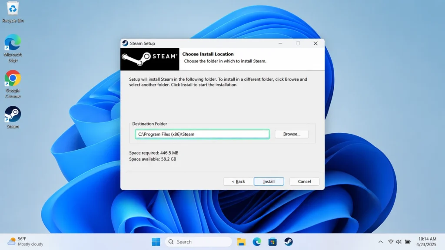Click the 'Space required: 446.5 MB' text
Viewport: 445px width, 250px height.
coord(153,153)
